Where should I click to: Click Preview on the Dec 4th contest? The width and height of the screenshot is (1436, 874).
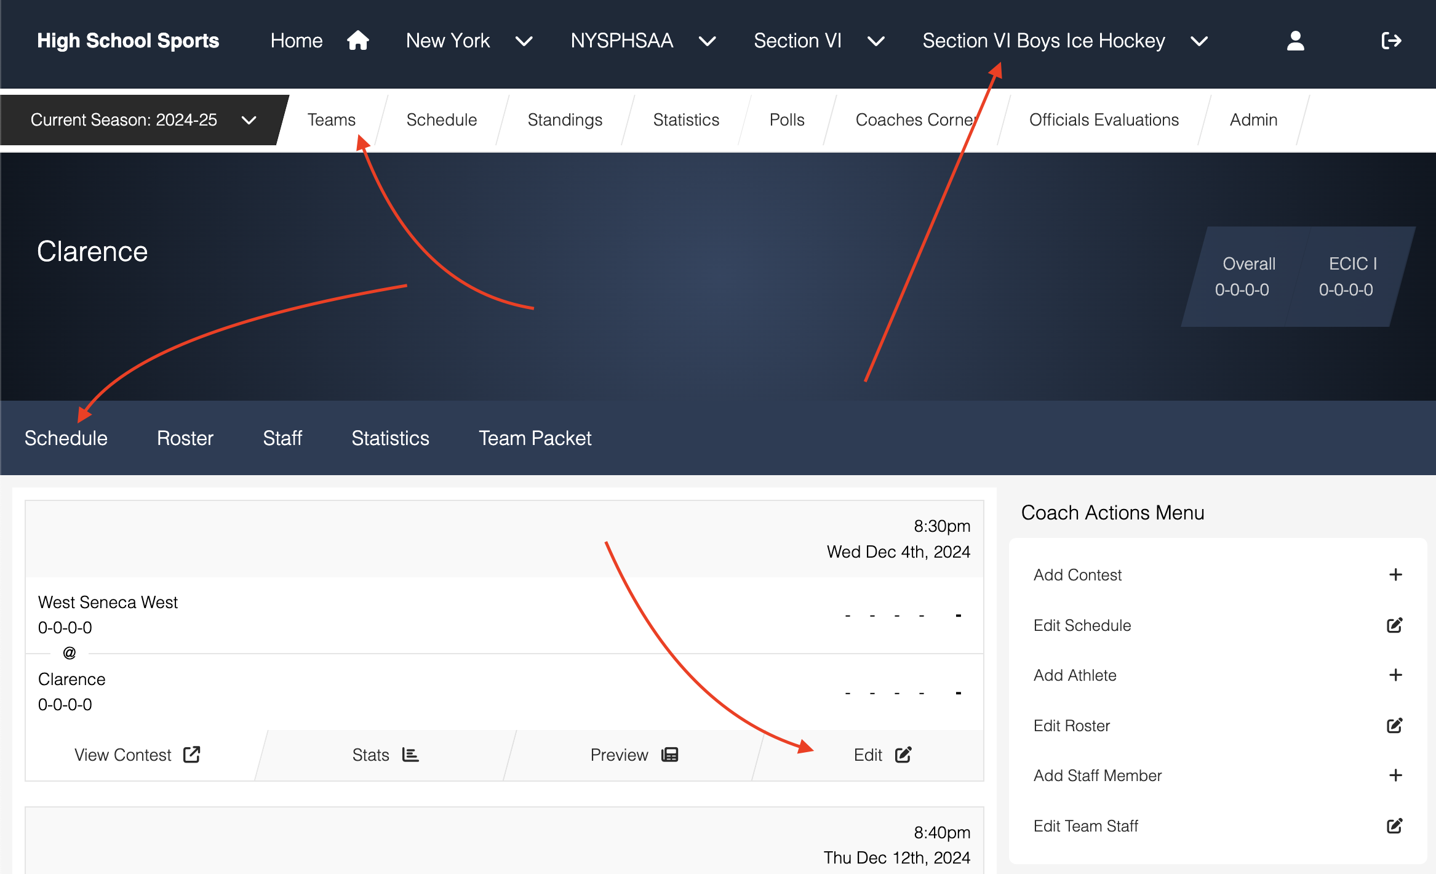pyautogui.click(x=634, y=755)
